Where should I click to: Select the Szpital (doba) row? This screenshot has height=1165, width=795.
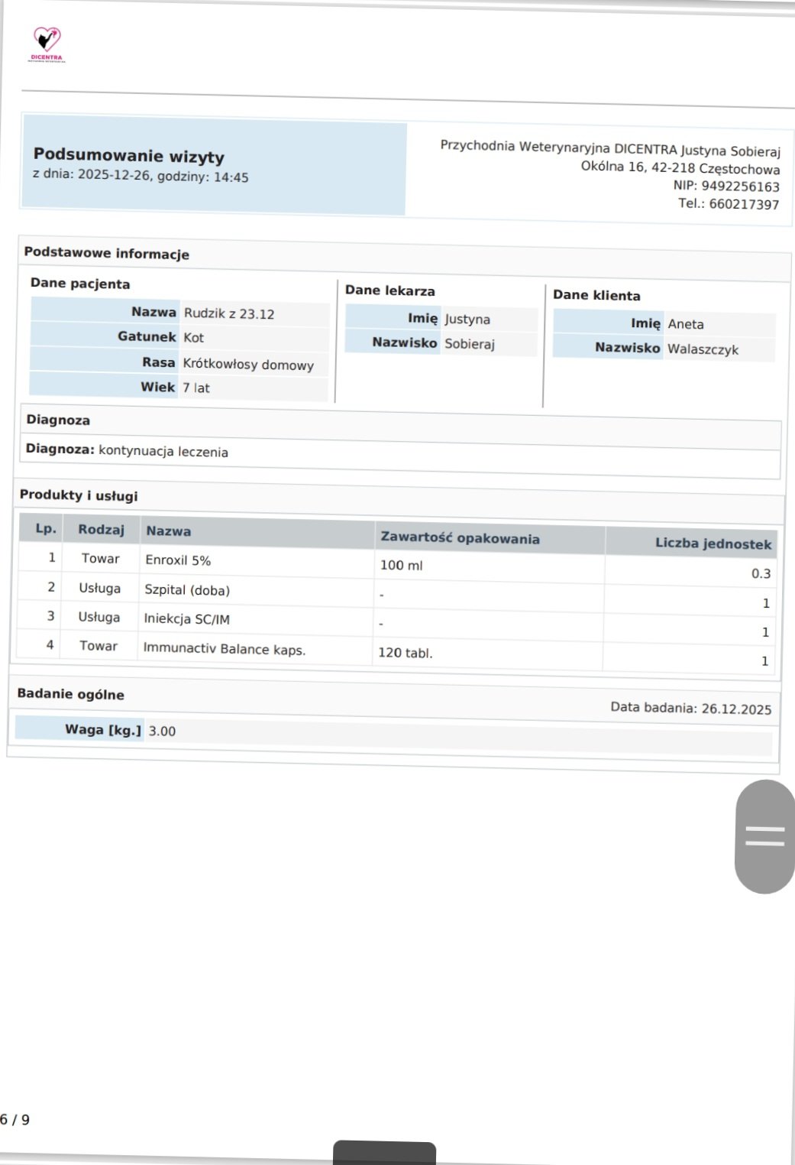coord(396,595)
